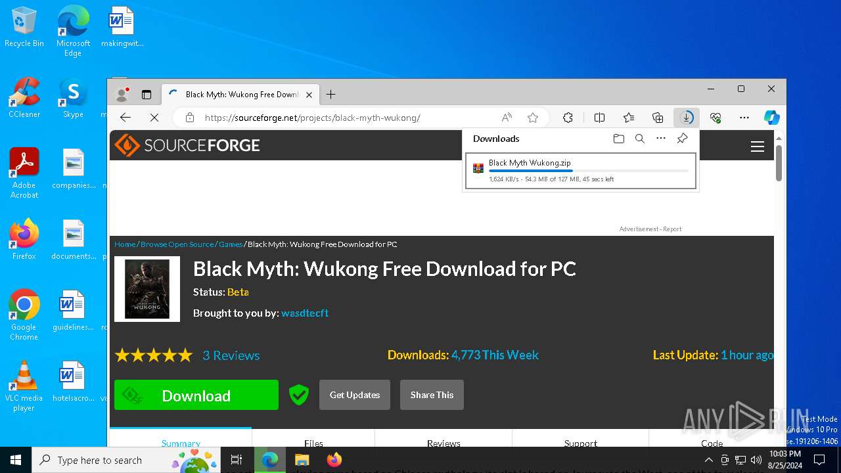Click 4,773 This Week downloads link

495,355
